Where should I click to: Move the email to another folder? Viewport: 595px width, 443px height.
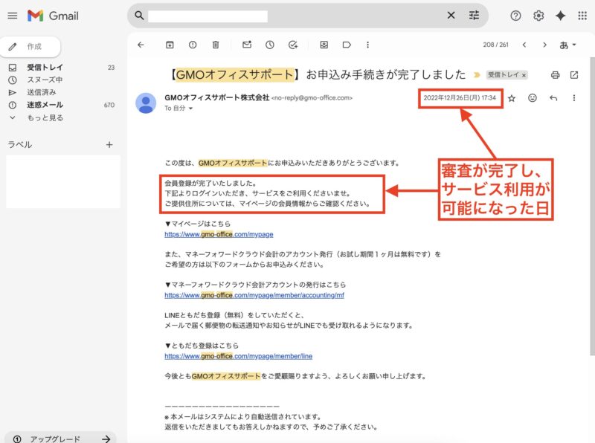(324, 45)
